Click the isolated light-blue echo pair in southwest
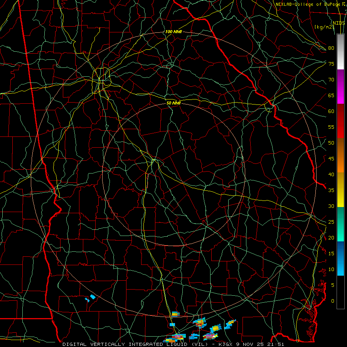347x347 pixels. (x=91, y=298)
